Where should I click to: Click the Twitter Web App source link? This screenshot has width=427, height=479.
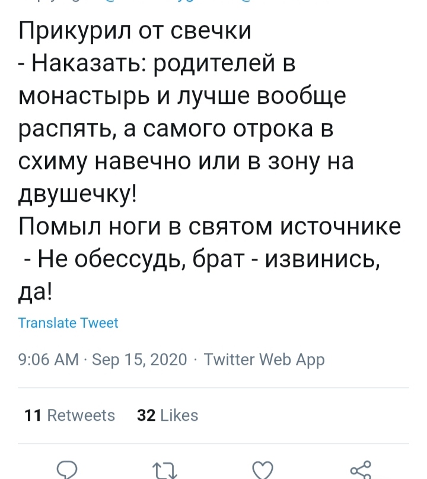click(264, 359)
